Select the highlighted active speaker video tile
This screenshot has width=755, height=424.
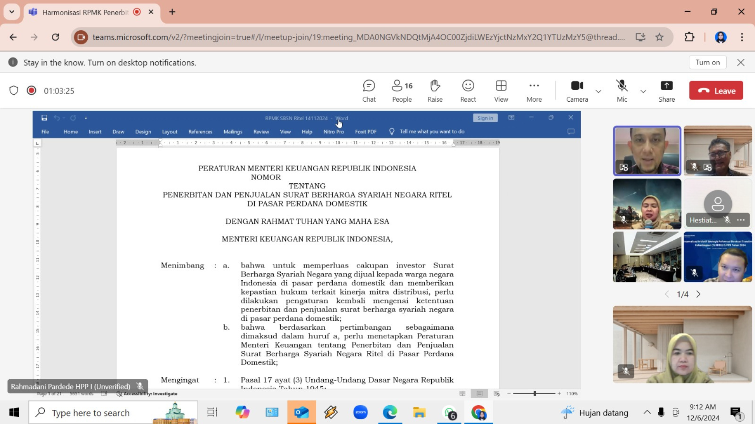(x=647, y=151)
